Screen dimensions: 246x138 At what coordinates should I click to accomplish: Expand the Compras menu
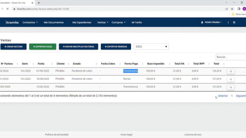(x=119, y=22)
